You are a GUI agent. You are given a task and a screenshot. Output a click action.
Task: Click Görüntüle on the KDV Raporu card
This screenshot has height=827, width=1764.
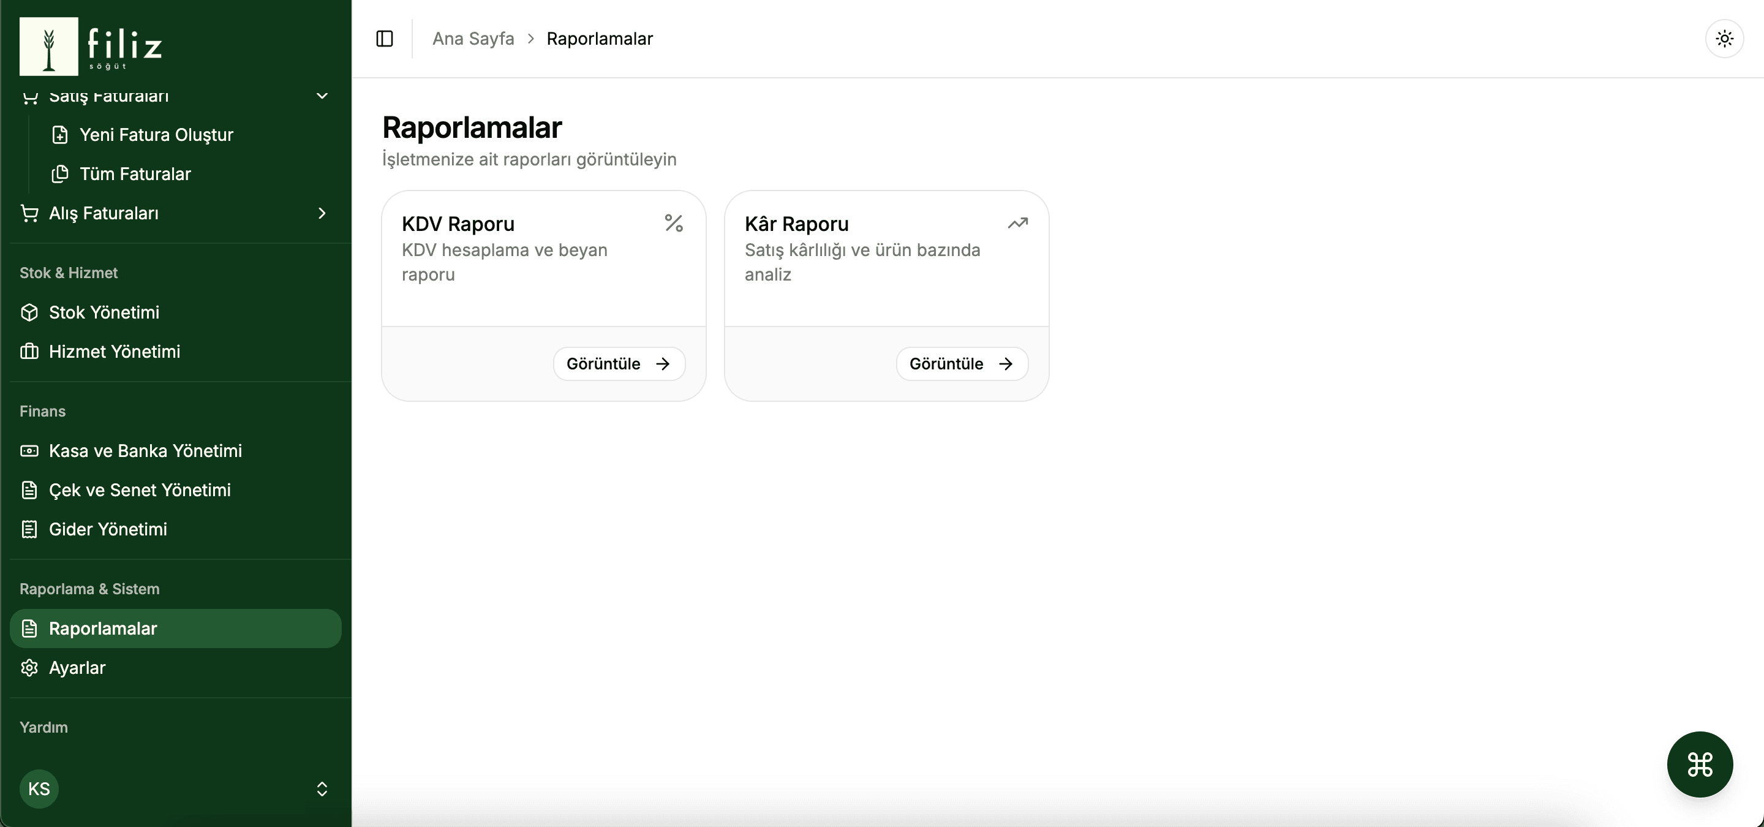[619, 363]
